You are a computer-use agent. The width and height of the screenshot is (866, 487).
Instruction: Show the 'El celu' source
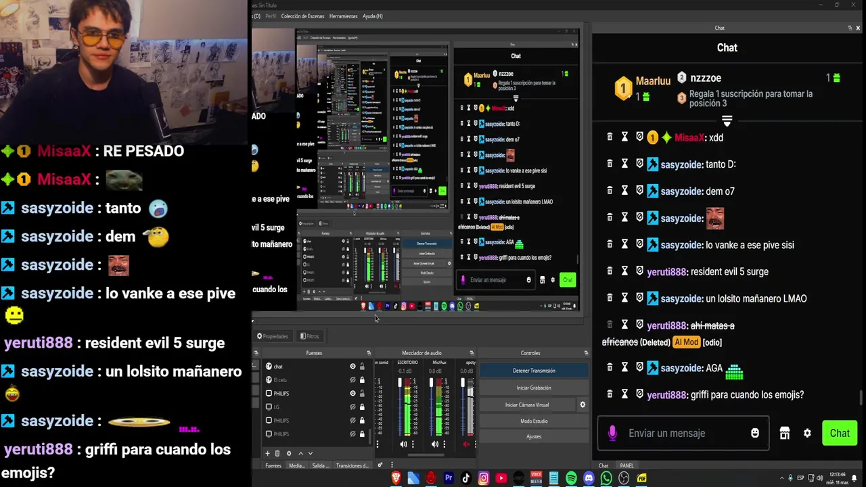[352, 379]
